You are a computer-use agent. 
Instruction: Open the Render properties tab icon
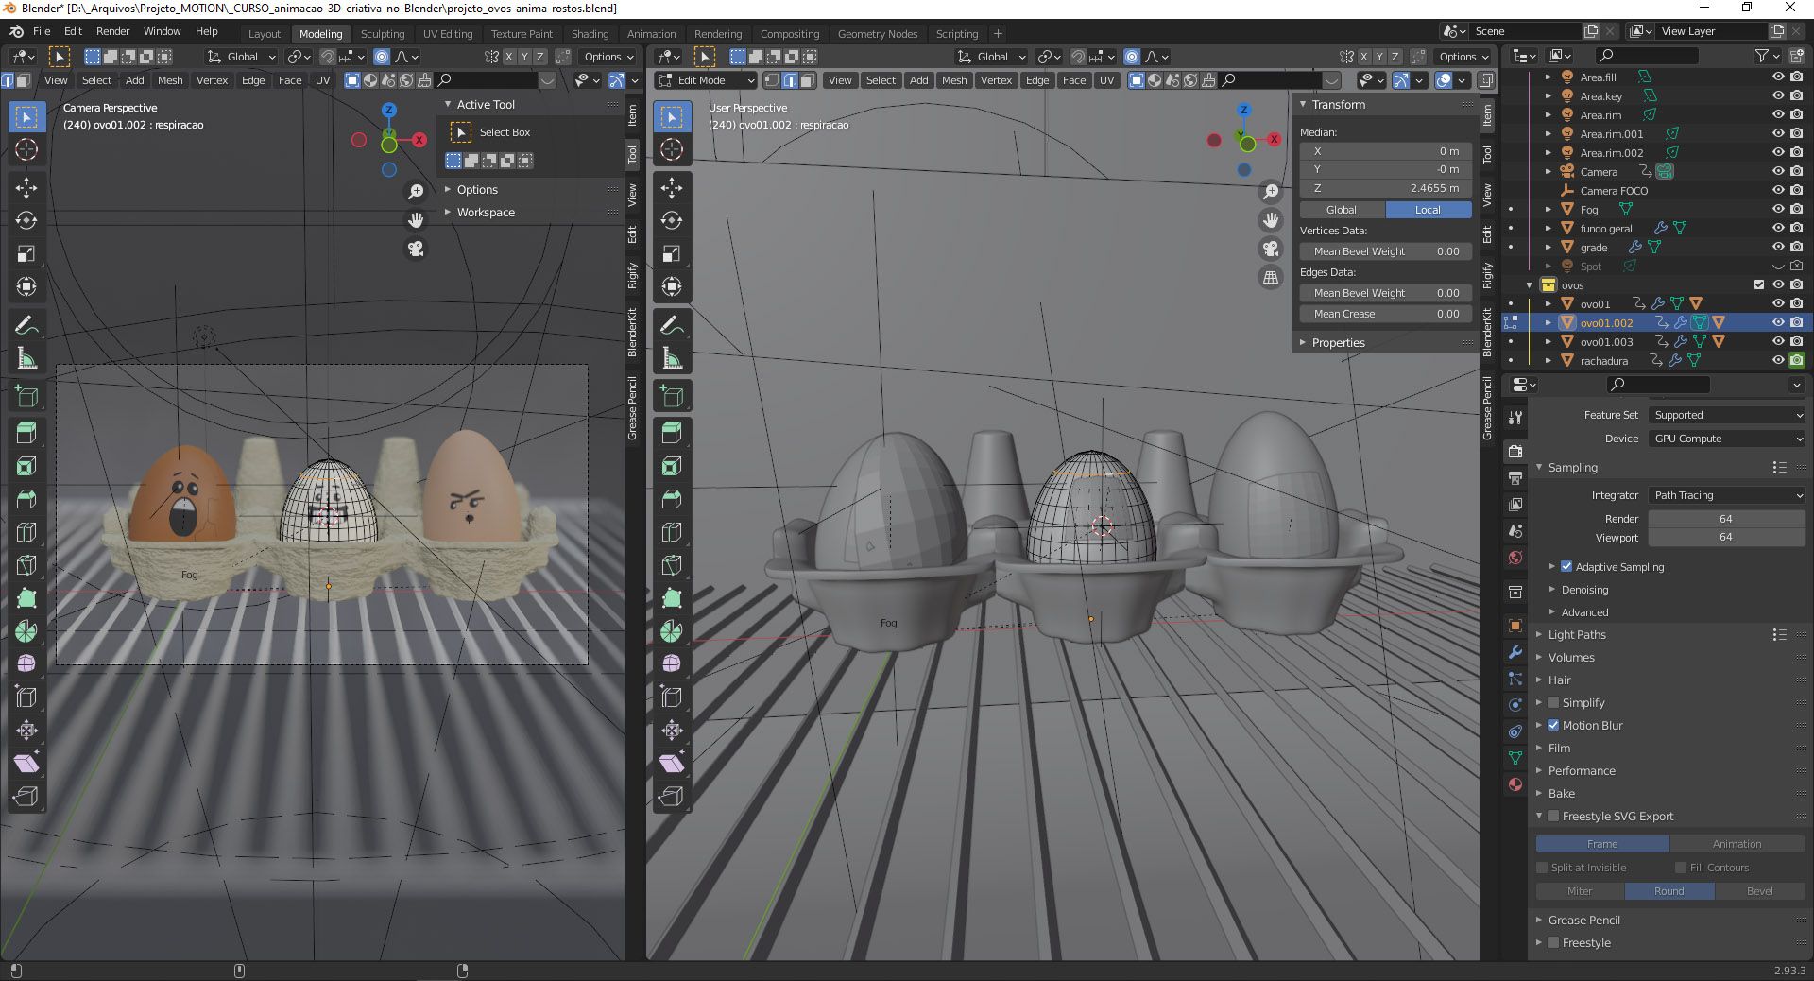tap(1515, 451)
